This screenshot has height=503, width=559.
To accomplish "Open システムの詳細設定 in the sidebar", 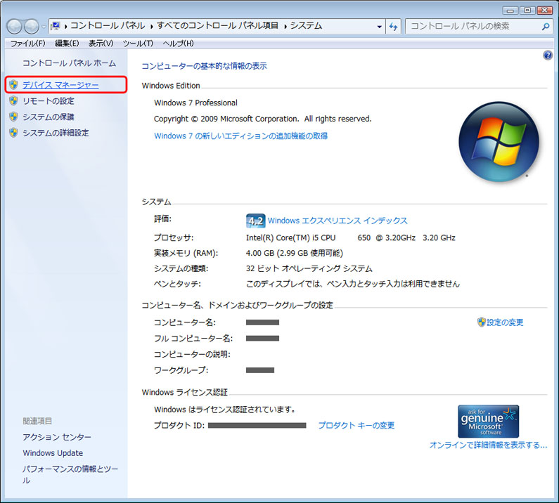I will click(x=56, y=133).
